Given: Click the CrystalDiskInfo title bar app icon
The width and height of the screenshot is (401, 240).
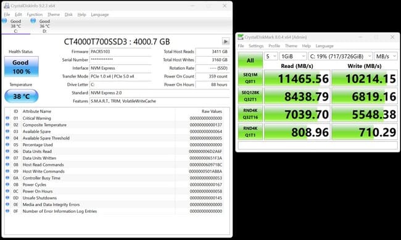Looking at the screenshot, I should click(7, 6).
